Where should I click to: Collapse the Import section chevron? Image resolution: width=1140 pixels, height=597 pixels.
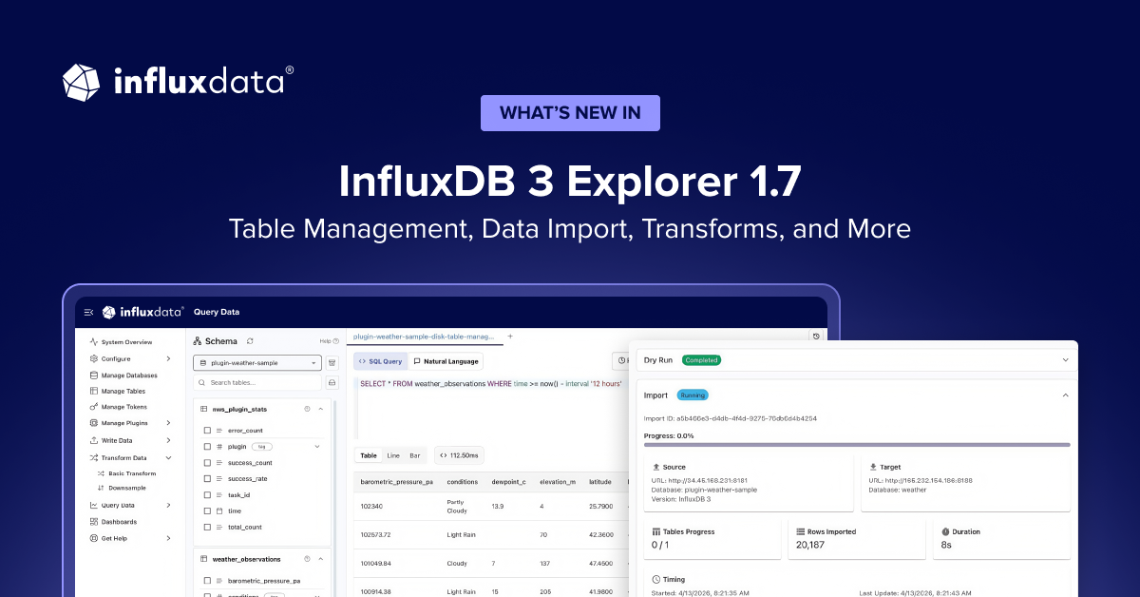[x=1065, y=395]
